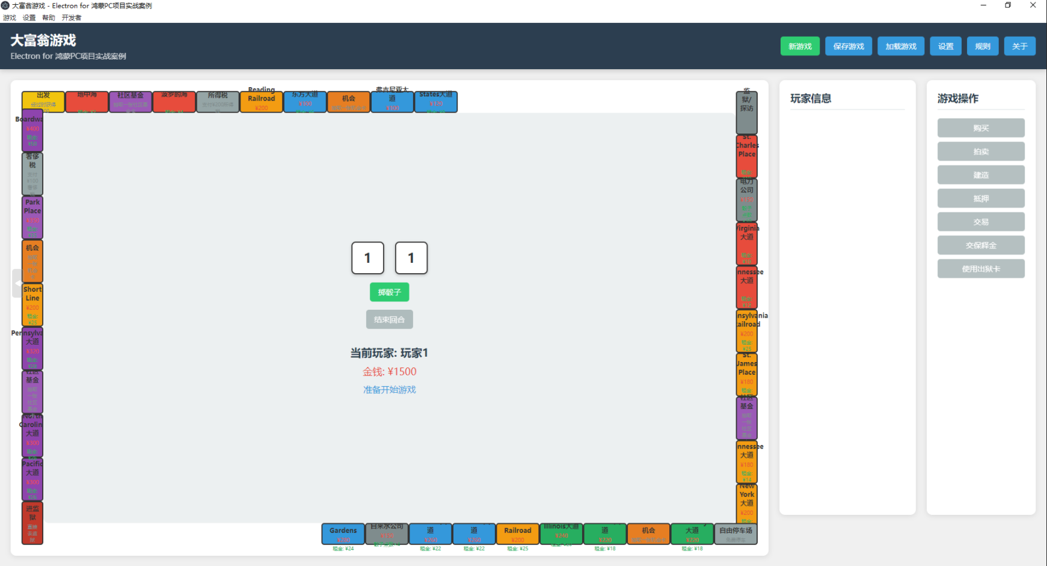
Task: Open the 帮助 menu
Action: click(x=49, y=17)
